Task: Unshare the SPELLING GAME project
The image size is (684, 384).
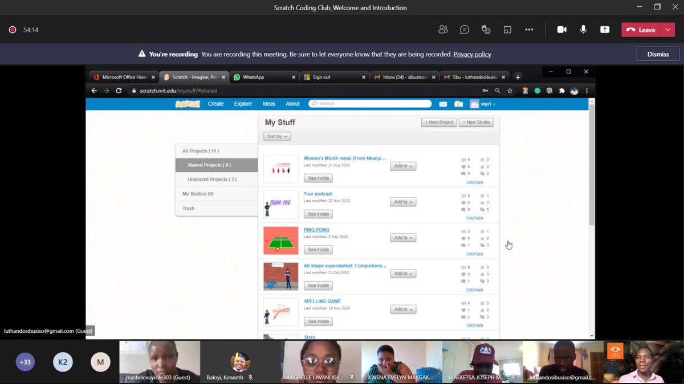Action: click(x=475, y=325)
